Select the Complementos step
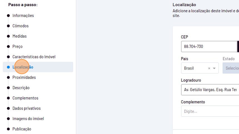The height and width of the screenshot is (134, 239). [25, 98]
